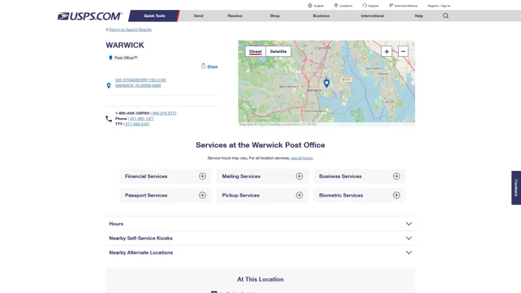Click back arrow beside Return to Search Results
Screen dimensions: 521x293
coord(107,30)
